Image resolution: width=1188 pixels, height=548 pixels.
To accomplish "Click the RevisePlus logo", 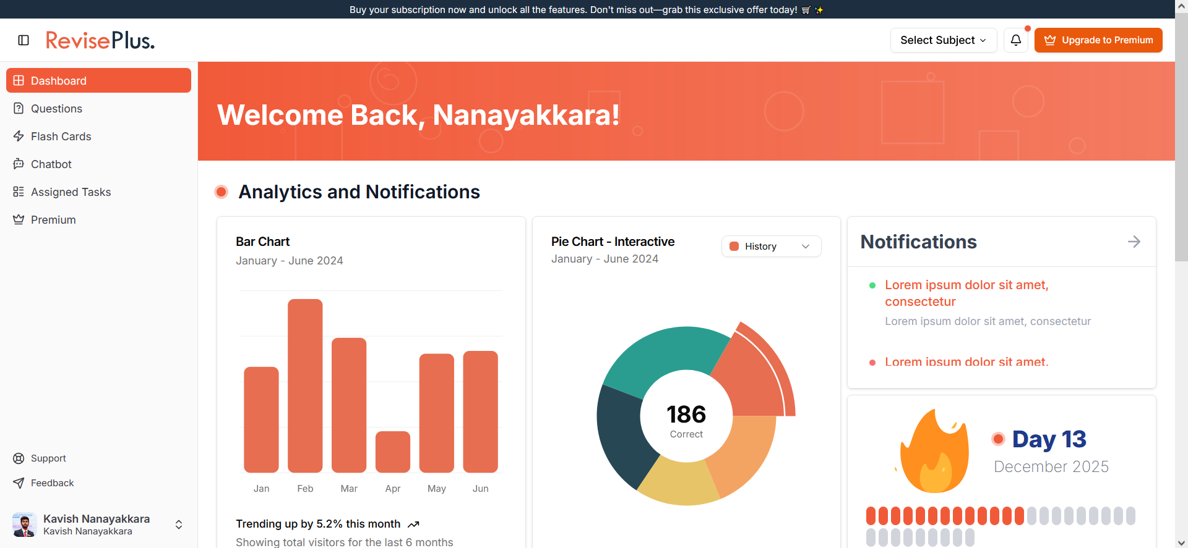I will [x=100, y=41].
